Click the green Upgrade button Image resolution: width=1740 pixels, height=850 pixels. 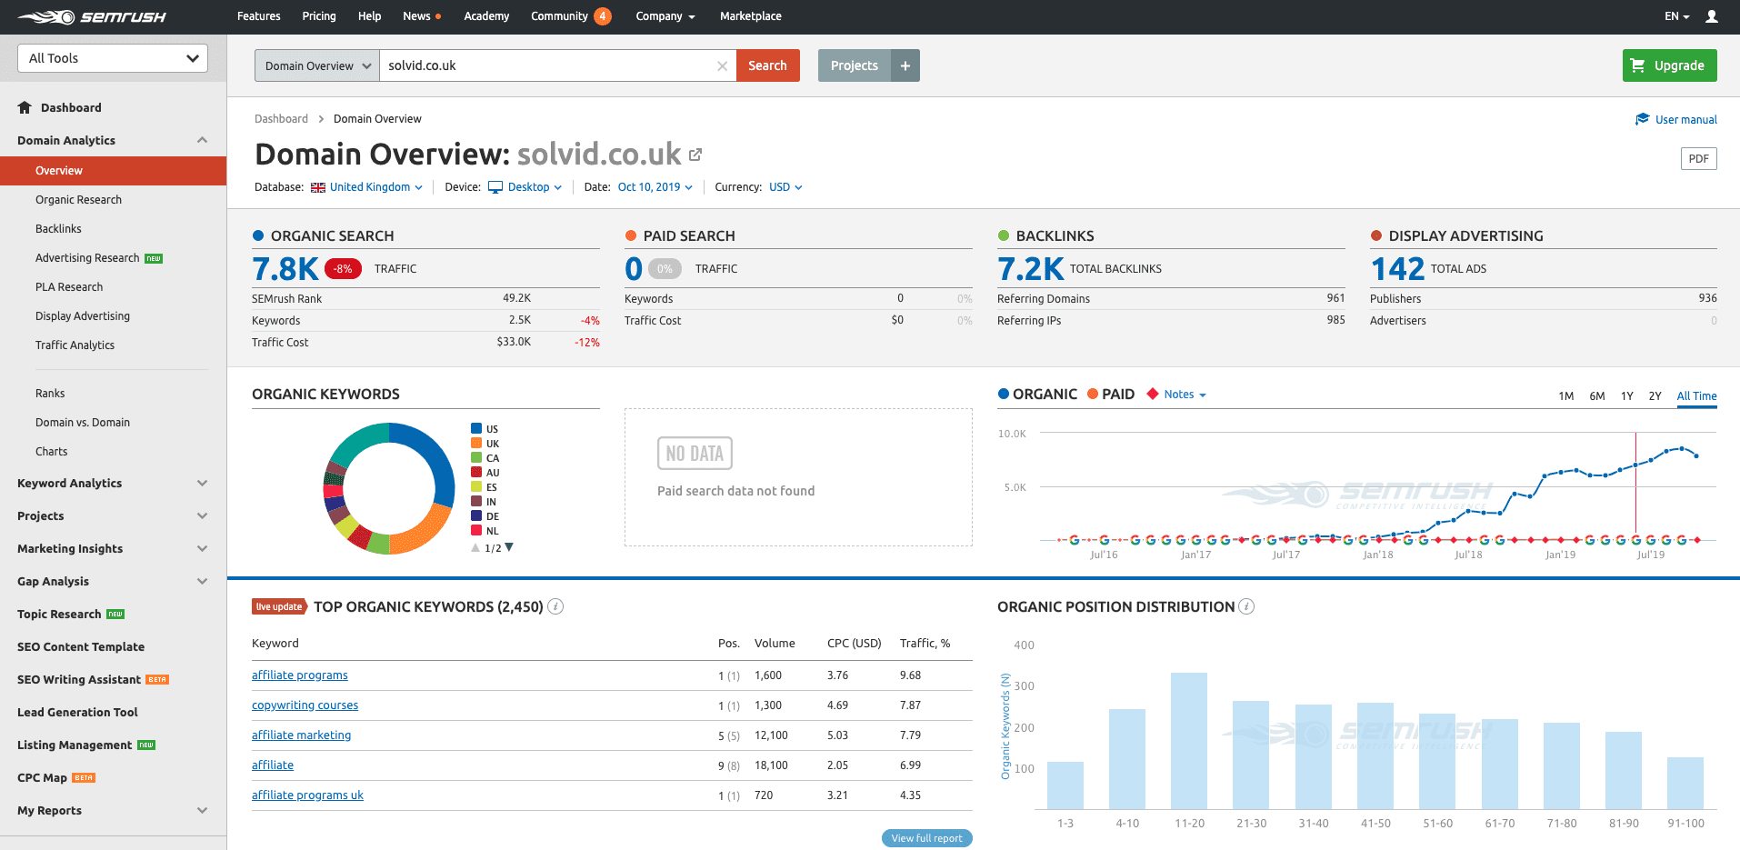tap(1670, 65)
